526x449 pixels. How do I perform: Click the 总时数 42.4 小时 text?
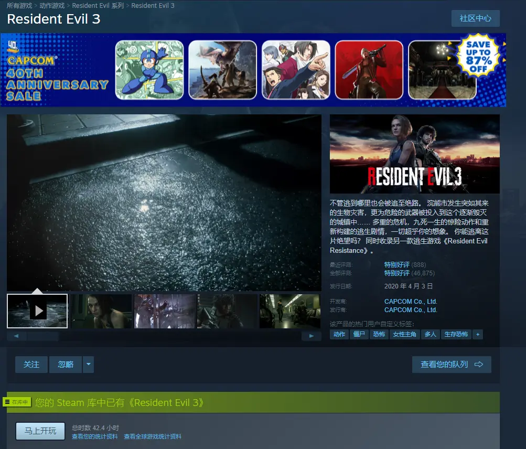(x=95, y=428)
